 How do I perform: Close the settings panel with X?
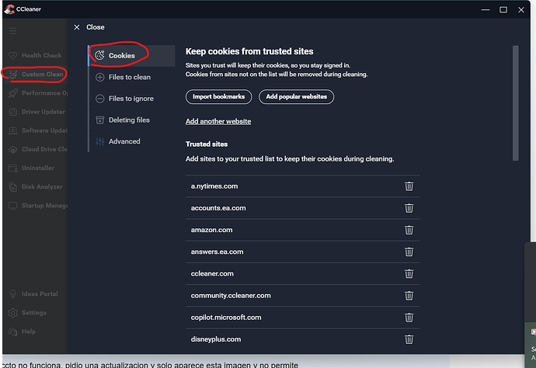pyautogui.click(x=76, y=27)
